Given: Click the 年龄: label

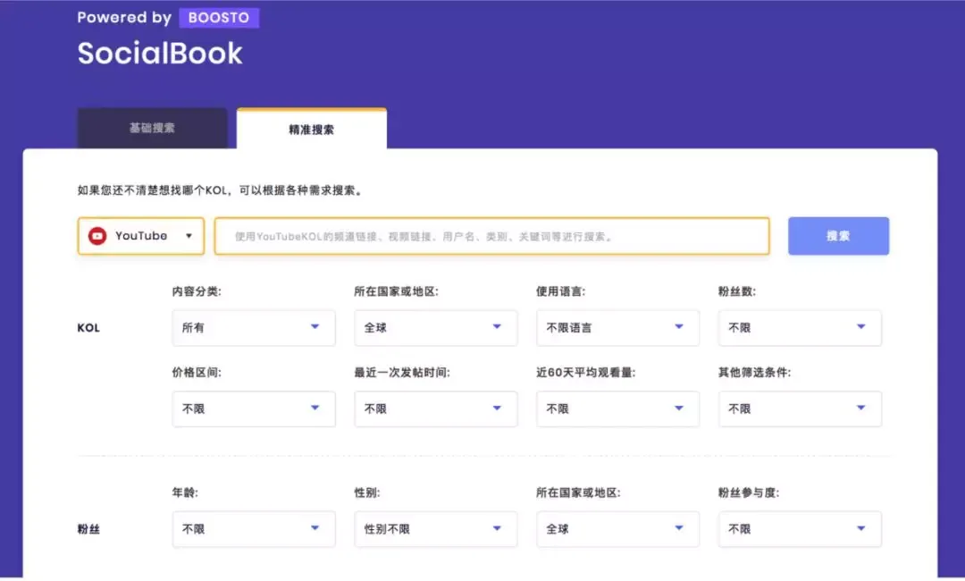Looking at the screenshot, I should coord(185,493).
